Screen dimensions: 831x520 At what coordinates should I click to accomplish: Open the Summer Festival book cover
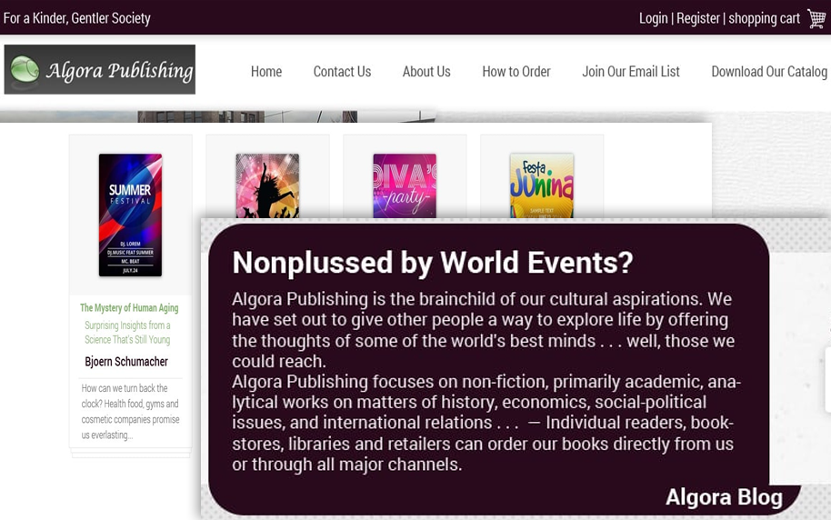[x=130, y=215]
